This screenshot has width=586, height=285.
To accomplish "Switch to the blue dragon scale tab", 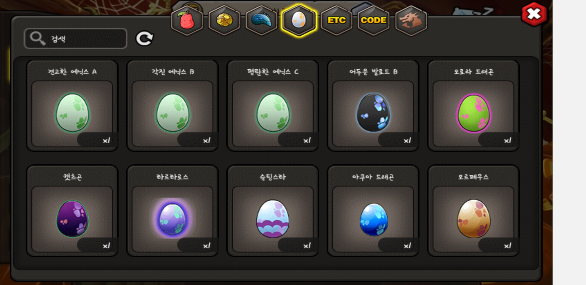I will [261, 21].
